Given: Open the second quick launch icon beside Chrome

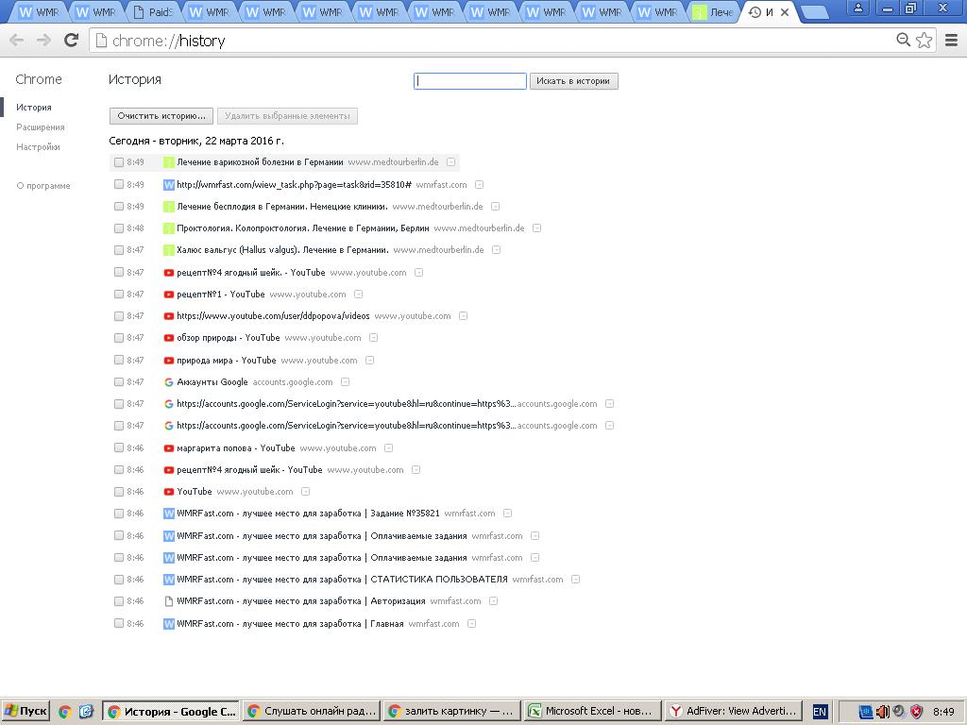Looking at the screenshot, I should (x=86, y=712).
